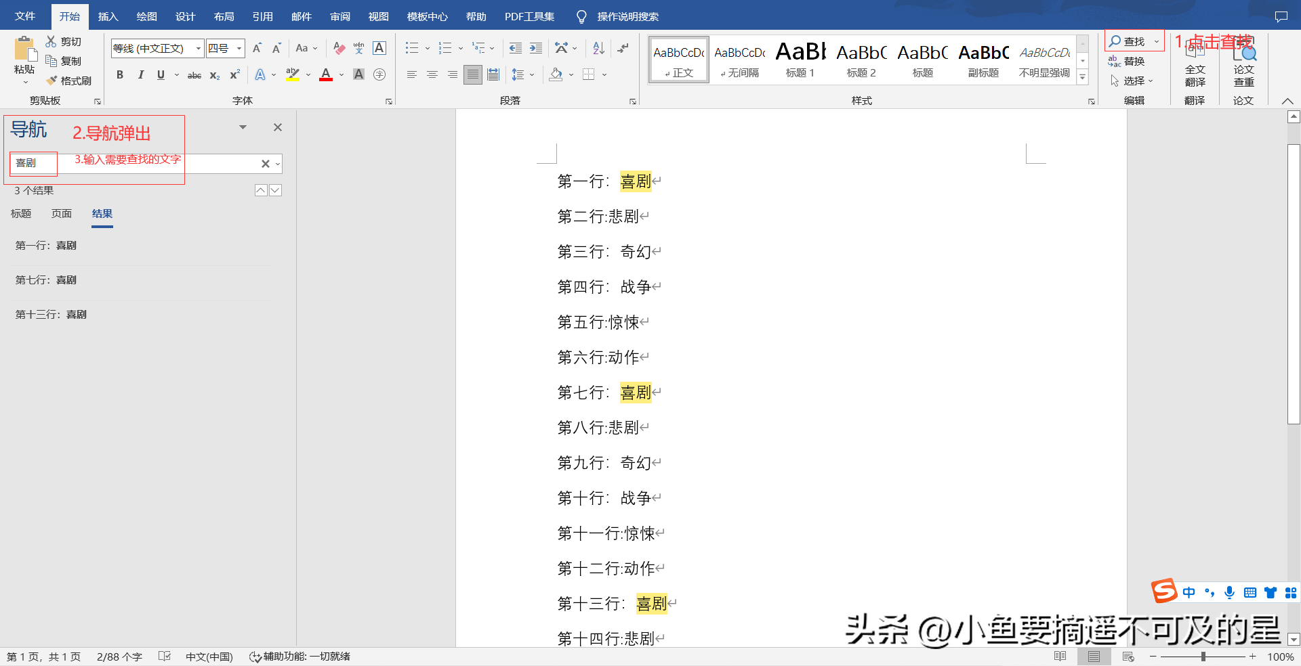Open full text translation icon

coord(1195,62)
